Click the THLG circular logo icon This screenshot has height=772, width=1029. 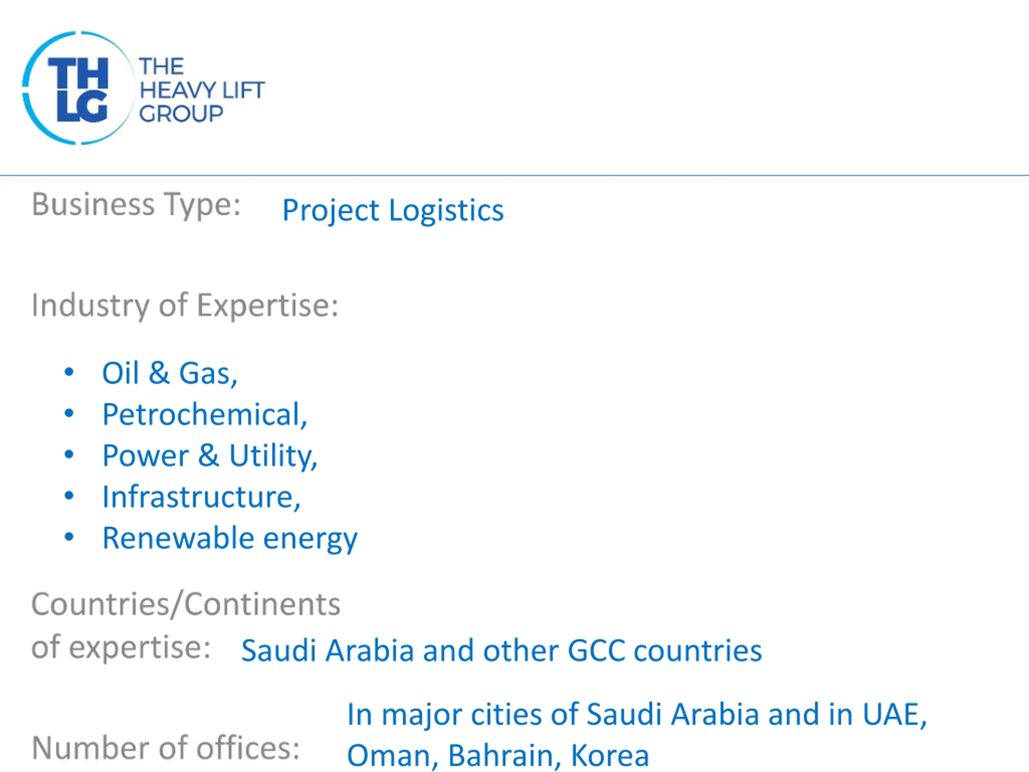point(78,88)
